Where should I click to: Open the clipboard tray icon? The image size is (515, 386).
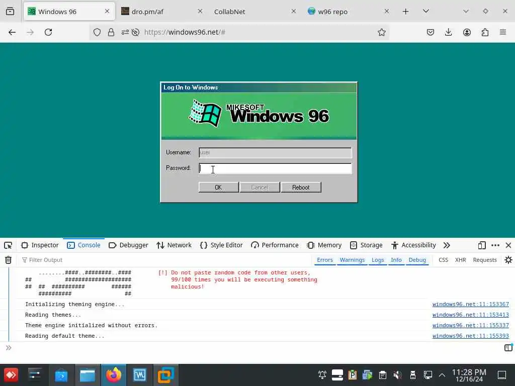tap(382, 375)
